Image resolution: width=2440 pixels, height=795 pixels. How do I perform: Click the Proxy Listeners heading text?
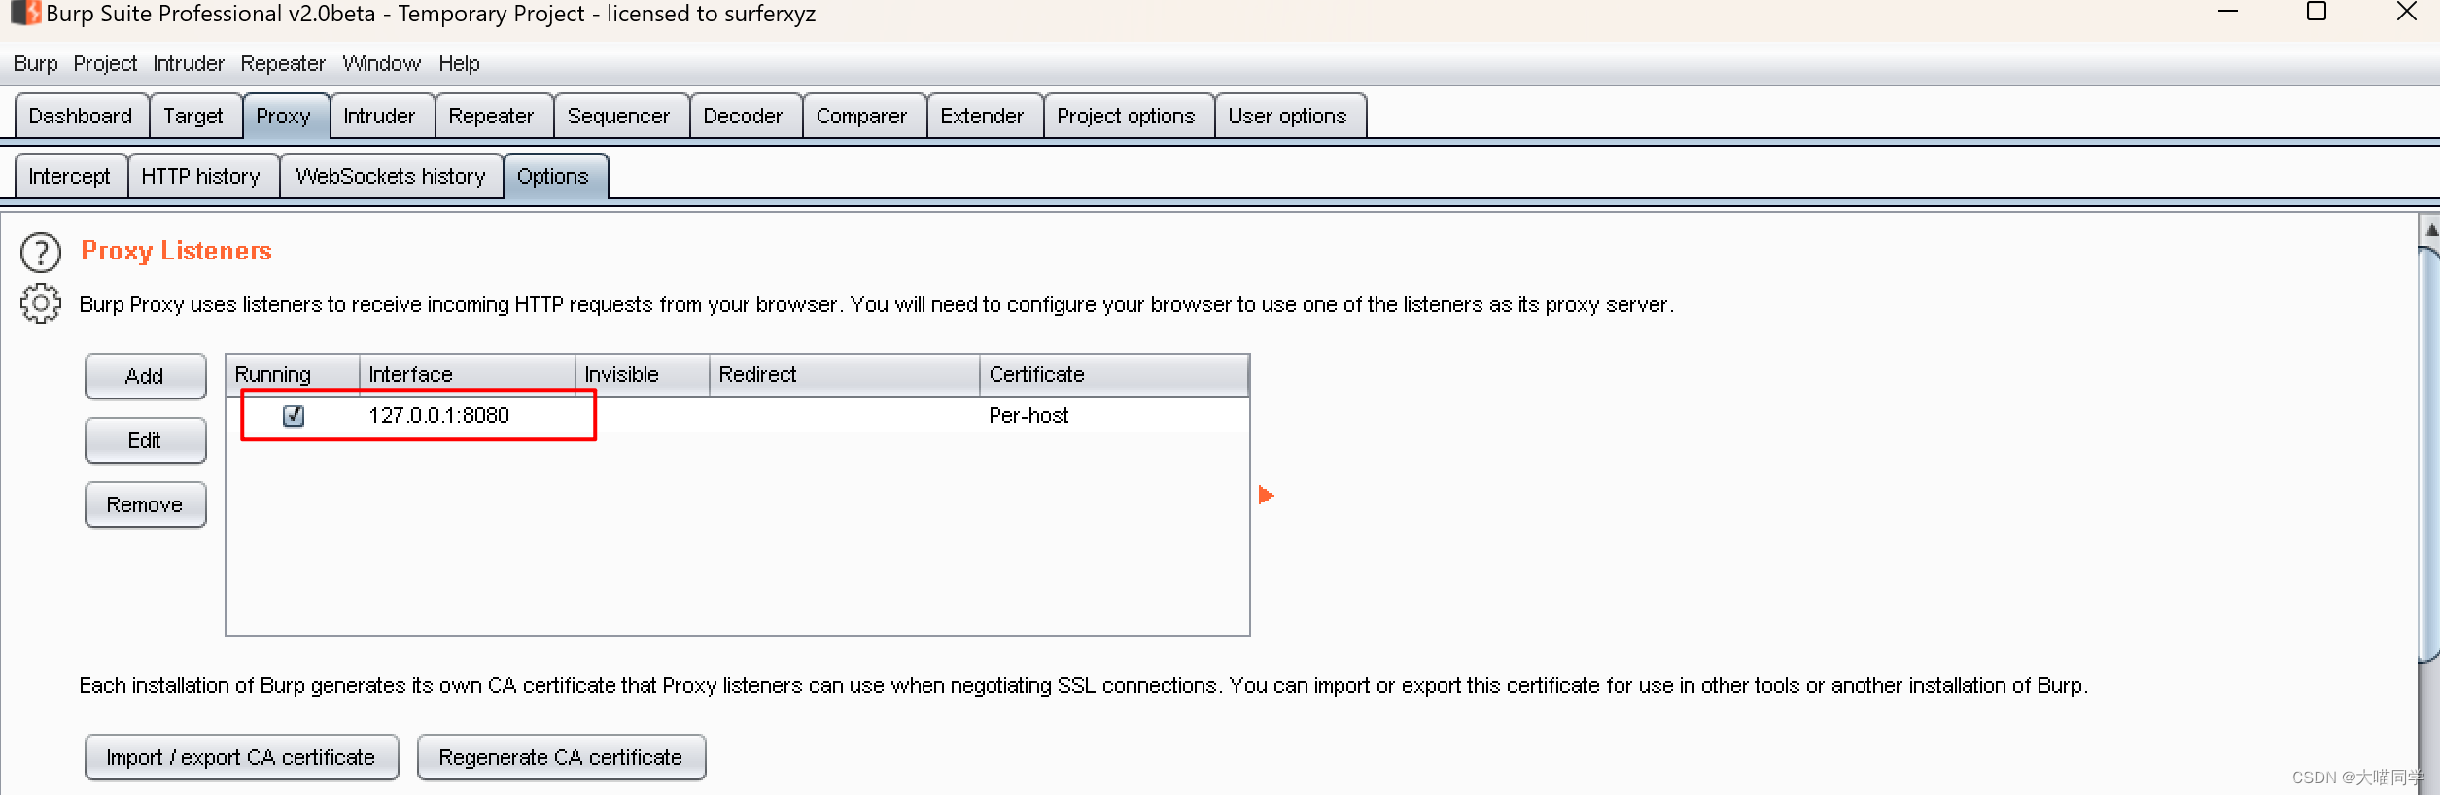coord(176,251)
